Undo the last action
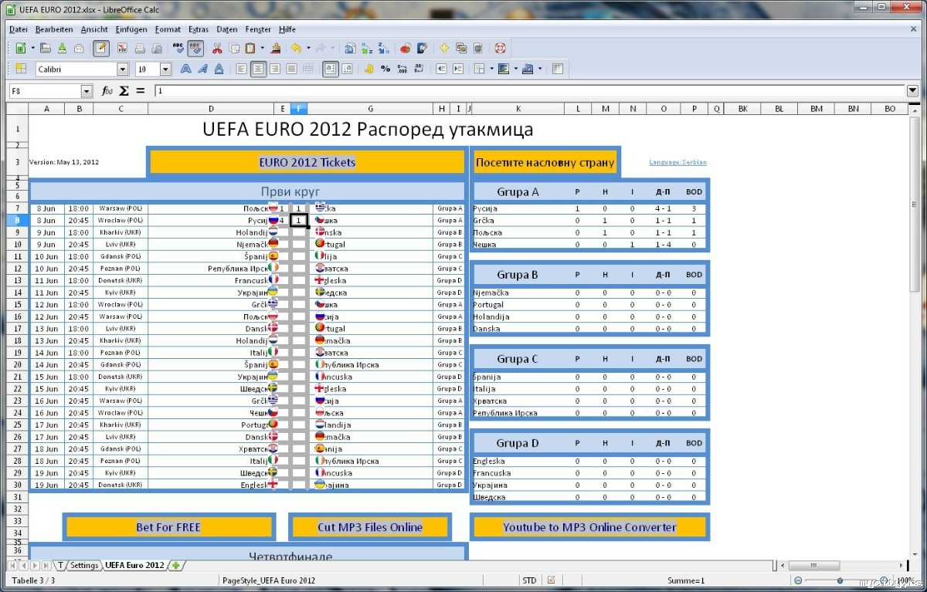927x592 pixels. [296, 48]
